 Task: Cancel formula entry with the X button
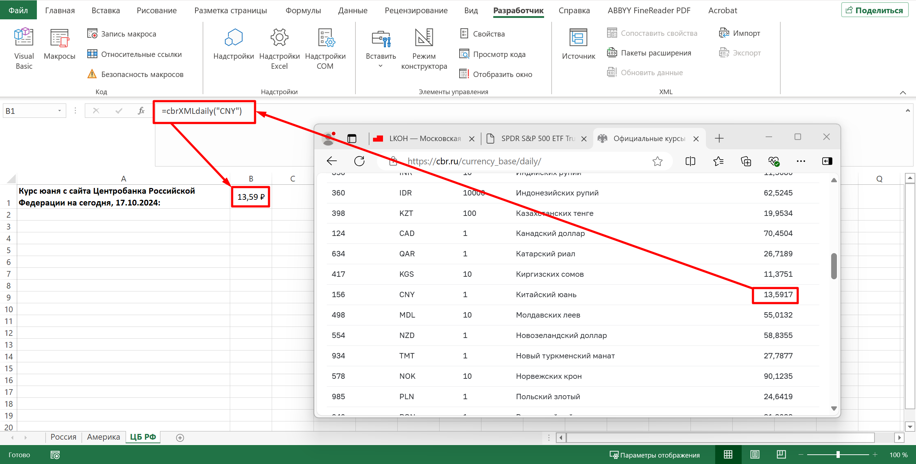(x=96, y=111)
